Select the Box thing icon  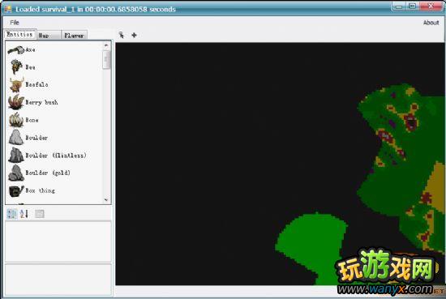coord(16,190)
